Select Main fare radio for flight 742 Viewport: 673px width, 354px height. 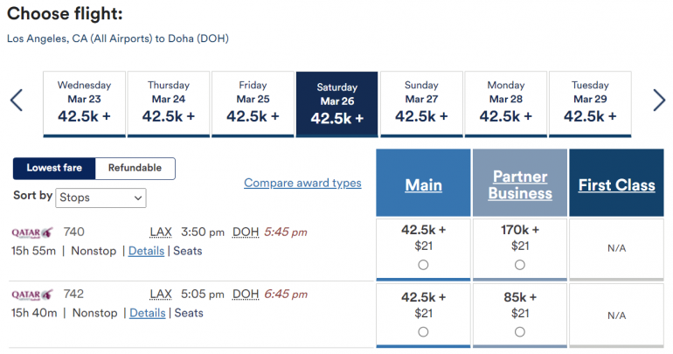point(423,331)
